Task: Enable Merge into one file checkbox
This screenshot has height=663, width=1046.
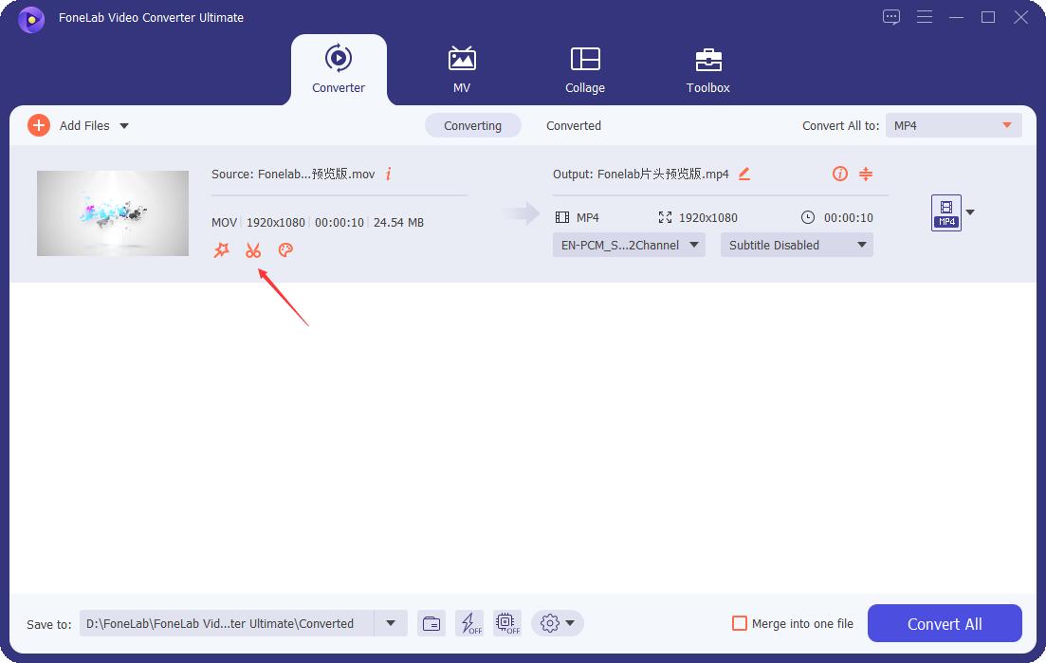Action: coord(740,623)
